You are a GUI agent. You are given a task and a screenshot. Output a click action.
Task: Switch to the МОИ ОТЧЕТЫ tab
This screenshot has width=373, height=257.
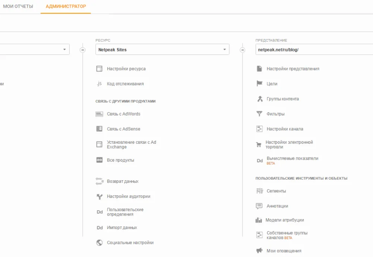pos(18,6)
